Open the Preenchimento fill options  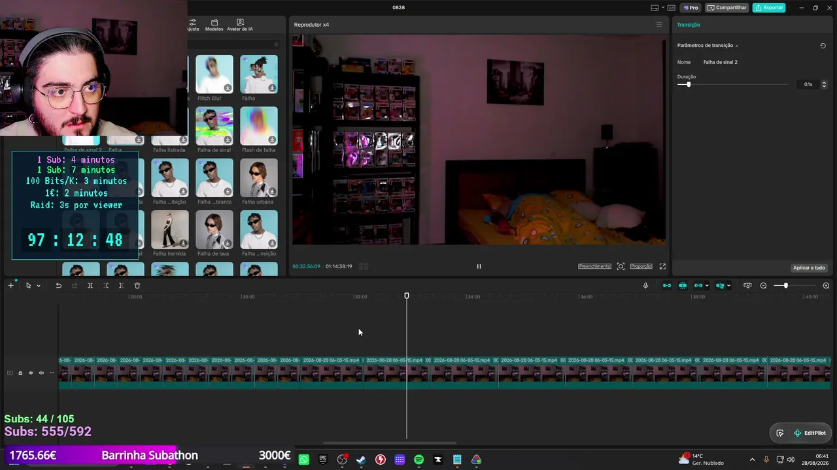pyautogui.click(x=594, y=266)
